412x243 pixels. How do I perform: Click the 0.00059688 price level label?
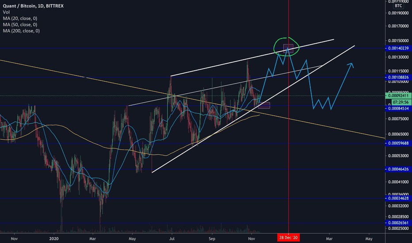pos(398,143)
